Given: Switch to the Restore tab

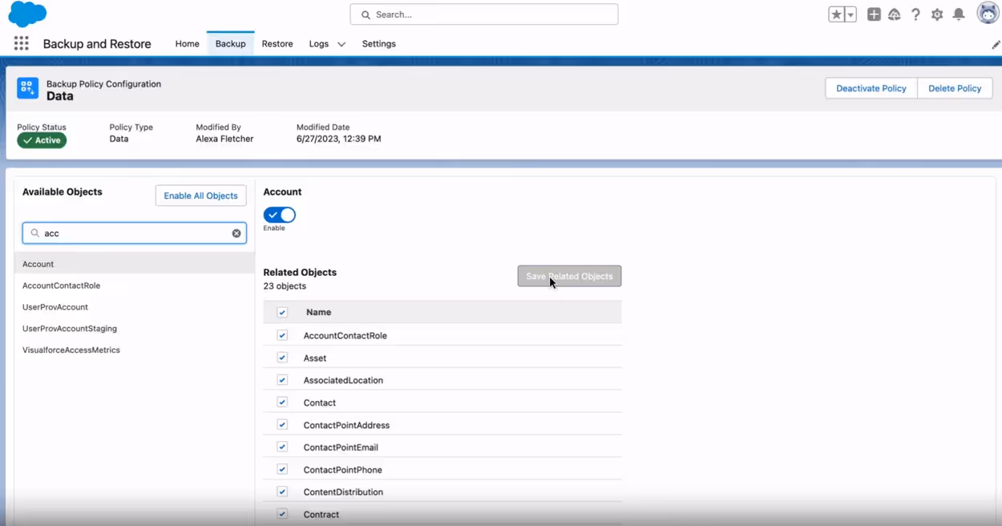Looking at the screenshot, I should point(277,44).
